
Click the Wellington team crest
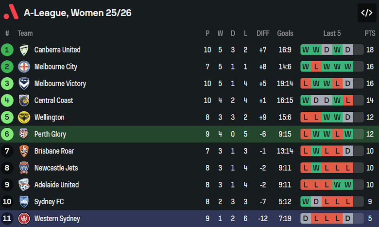pyautogui.click(x=24, y=117)
